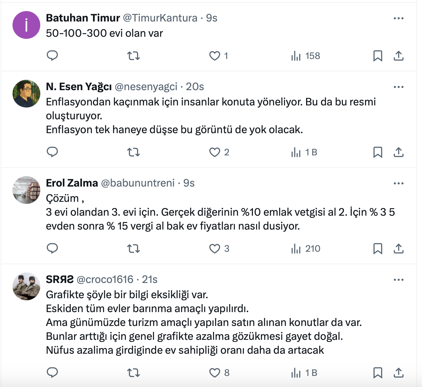Retweet Erol Zalma's tweet

click(x=133, y=249)
